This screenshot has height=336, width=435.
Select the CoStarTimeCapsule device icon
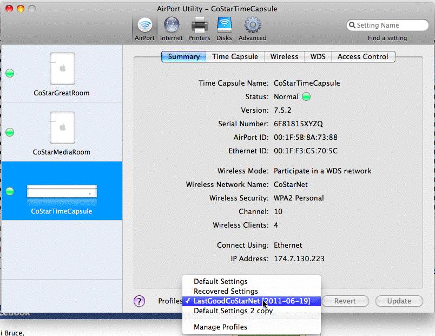[x=62, y=191]
